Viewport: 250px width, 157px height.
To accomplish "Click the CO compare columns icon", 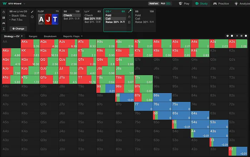I will click(x=129, y=22).
